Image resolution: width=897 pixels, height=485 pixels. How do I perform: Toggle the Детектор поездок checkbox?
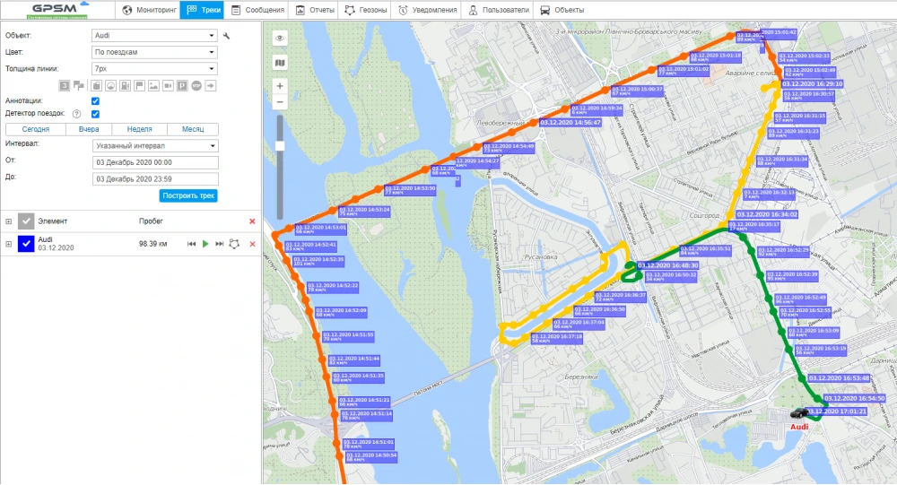[95, 114]
